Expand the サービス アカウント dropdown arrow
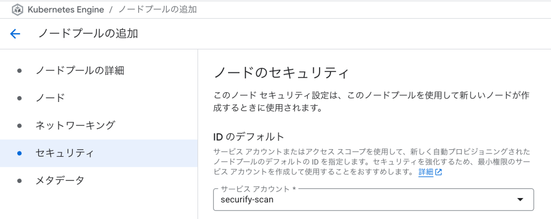The width and height of the screenshot is (551, 219). (520, 200)
